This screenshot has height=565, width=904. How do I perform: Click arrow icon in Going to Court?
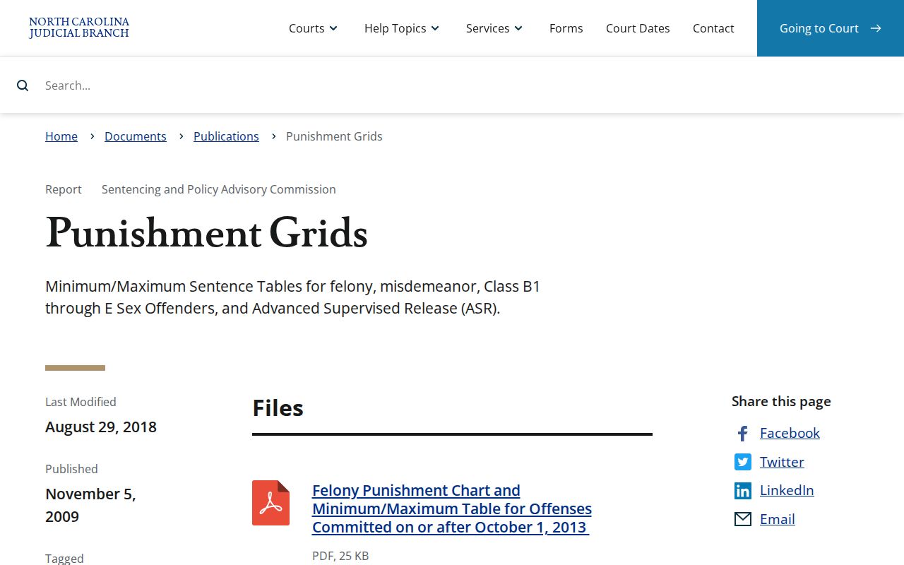point(876,28)
